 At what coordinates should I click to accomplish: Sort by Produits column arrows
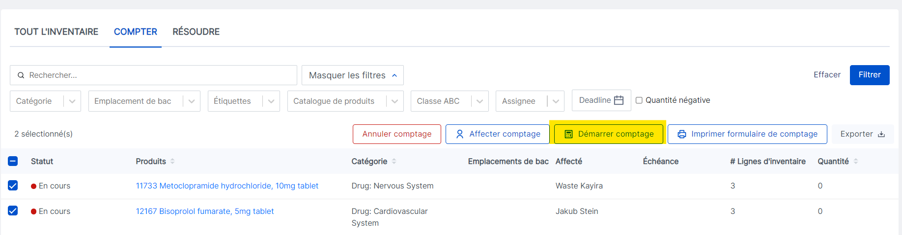click(172, 162)
